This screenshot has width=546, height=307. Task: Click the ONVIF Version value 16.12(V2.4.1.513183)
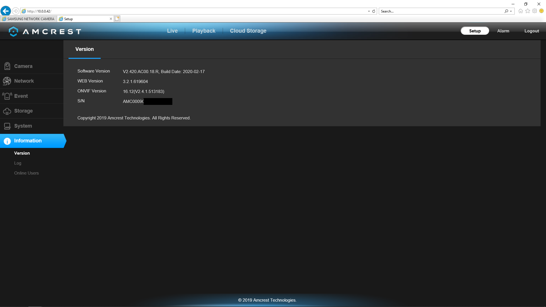click(144, 92)
